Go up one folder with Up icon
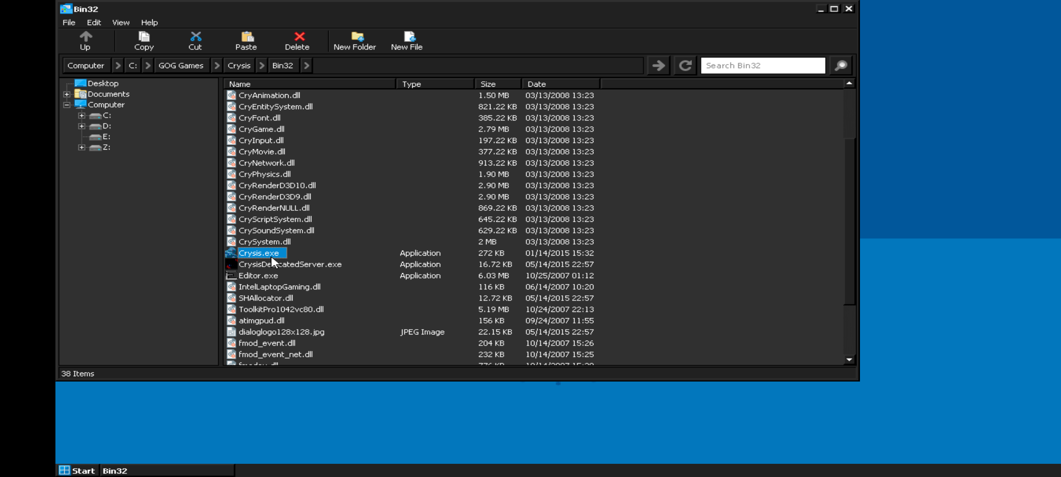 pyautogui.click(x=85, y=36)
